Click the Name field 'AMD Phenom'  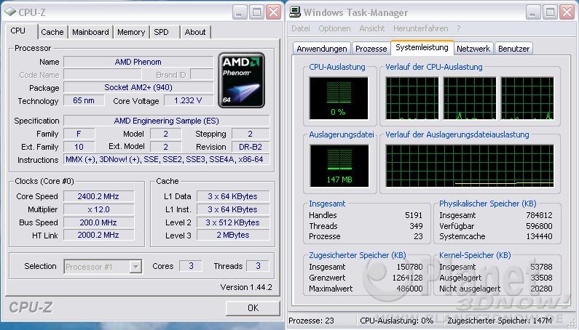(138, 62)
